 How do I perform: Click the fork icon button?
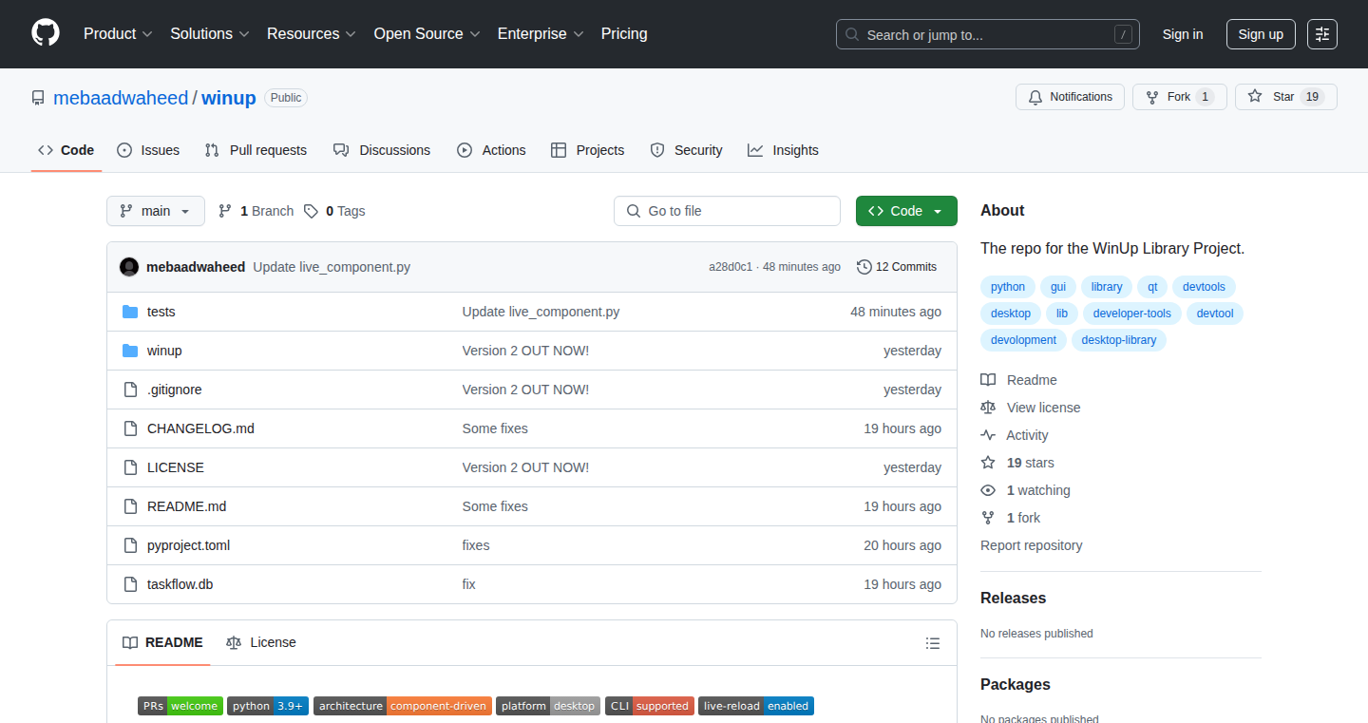point(1152,97)
